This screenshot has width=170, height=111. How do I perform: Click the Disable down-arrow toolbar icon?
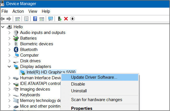point(72,19)
